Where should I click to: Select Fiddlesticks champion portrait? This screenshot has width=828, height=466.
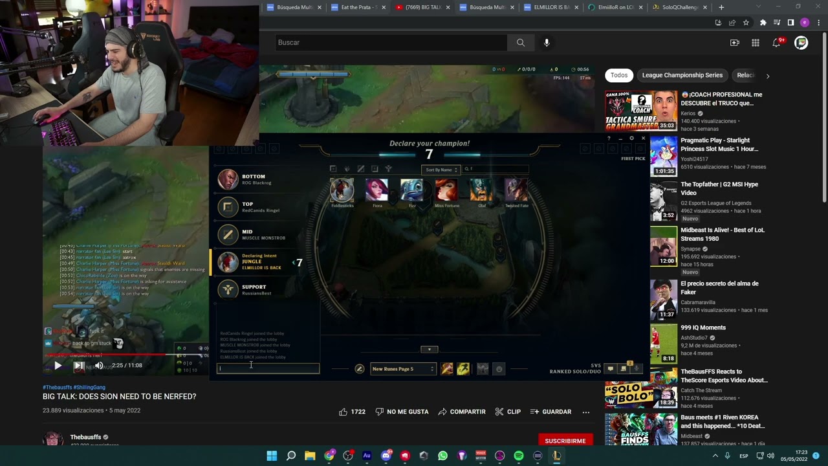(342, 190)
